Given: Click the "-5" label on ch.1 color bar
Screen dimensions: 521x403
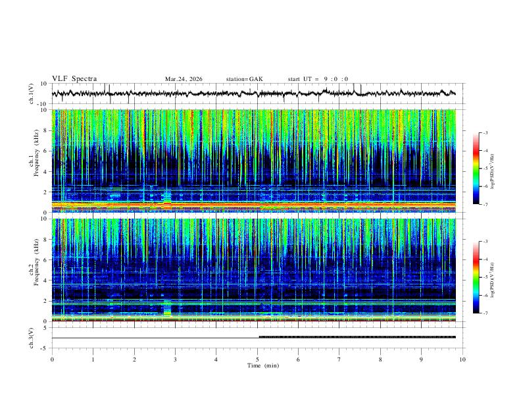Looking at the screenshot, I should pos(485,169).
